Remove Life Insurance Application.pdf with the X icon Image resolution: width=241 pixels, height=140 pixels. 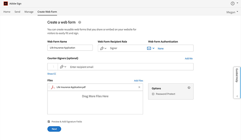[x=139, y=87]
